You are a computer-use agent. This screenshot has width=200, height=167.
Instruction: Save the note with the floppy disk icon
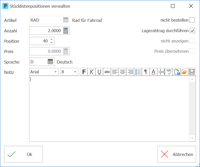[x=192, y=72]
